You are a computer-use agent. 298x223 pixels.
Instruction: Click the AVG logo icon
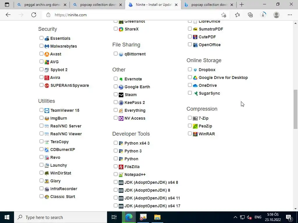point(47,62)
